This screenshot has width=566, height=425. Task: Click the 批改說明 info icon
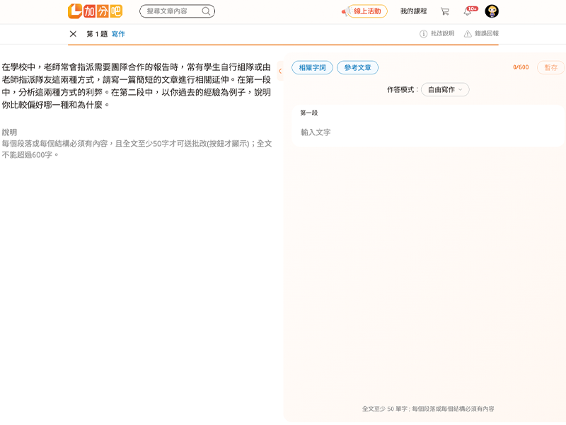pos(423,34)
